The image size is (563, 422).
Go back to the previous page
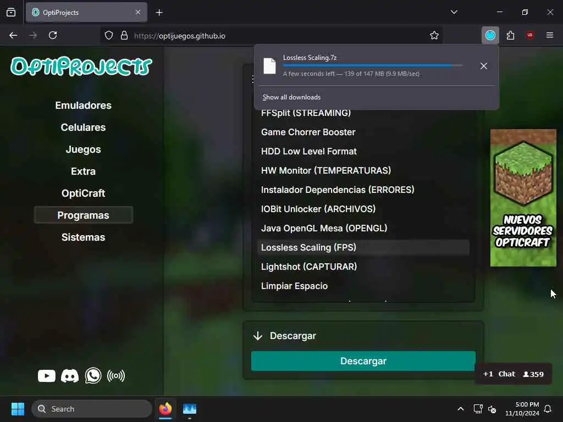click(13, 35)
